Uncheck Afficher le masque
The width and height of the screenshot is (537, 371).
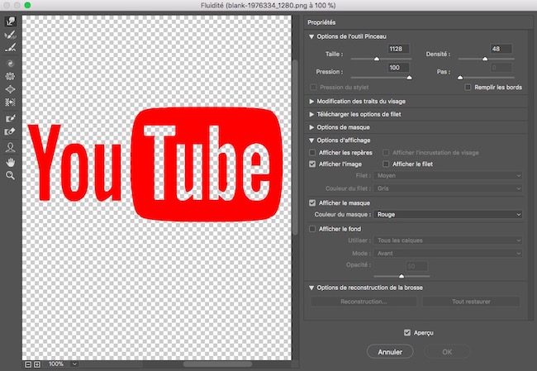(x=312, y=202)
